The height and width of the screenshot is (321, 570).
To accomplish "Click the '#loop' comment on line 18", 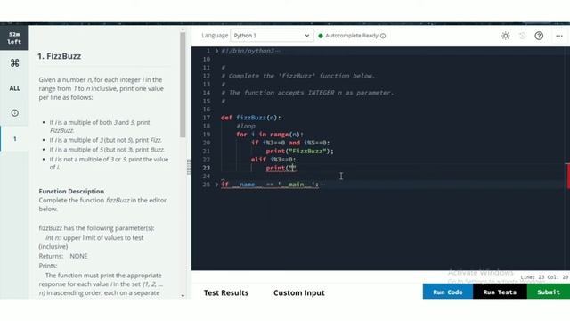I will [246, 126].
